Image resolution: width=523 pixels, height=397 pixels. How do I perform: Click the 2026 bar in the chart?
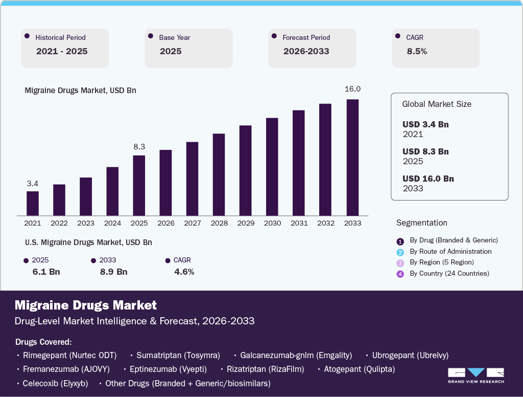pos(166,183)
